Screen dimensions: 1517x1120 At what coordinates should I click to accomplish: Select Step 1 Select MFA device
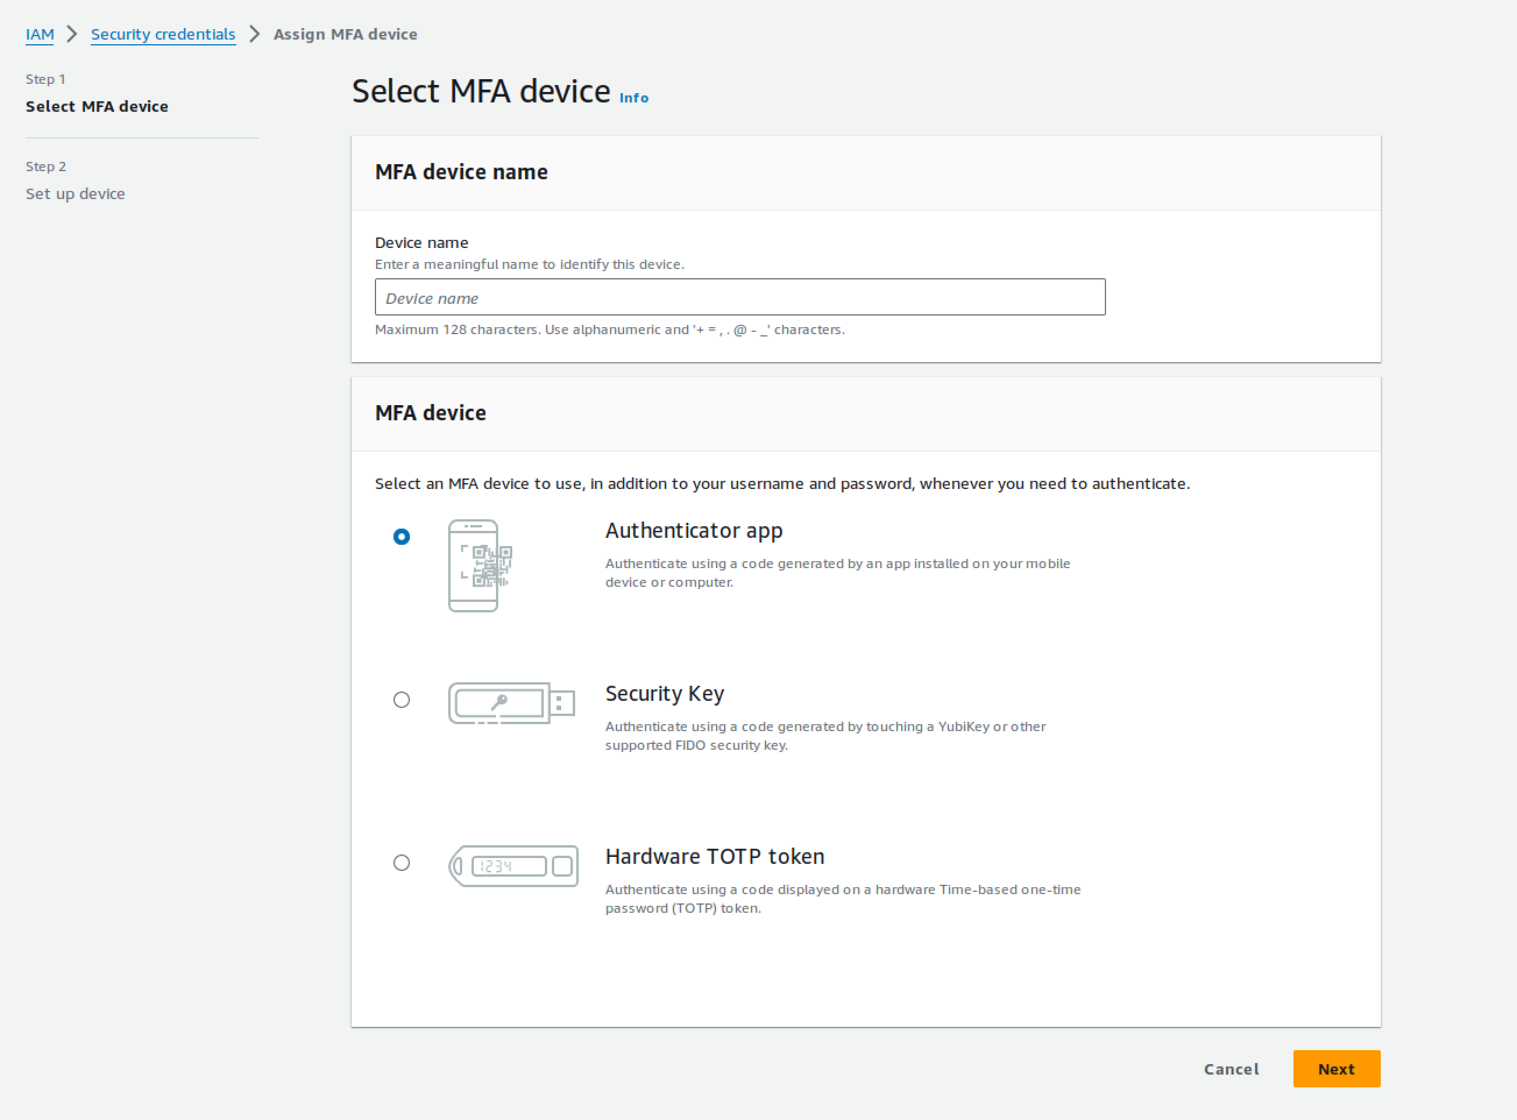tap(97, 94)
